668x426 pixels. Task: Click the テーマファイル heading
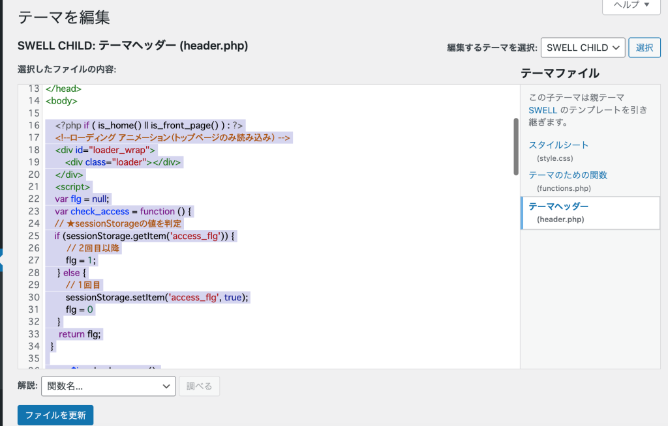coord(560,73)
